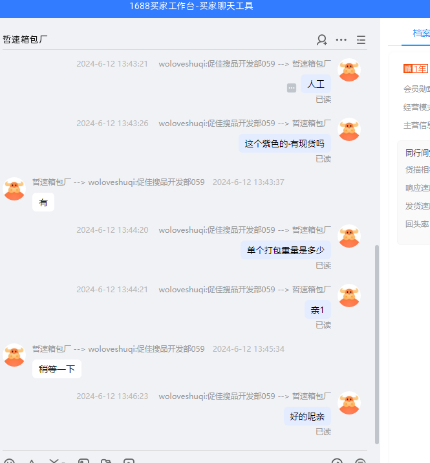Click the avatar beside the 亲1 message
Viewport: 430px width, 463px height.
click(x=349, y=296)
